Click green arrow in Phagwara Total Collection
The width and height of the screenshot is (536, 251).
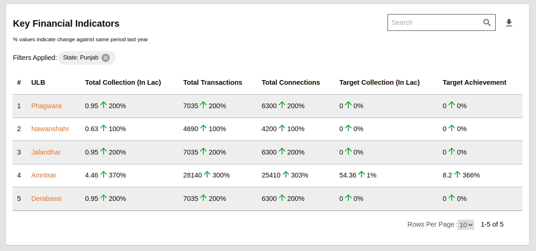104,105
